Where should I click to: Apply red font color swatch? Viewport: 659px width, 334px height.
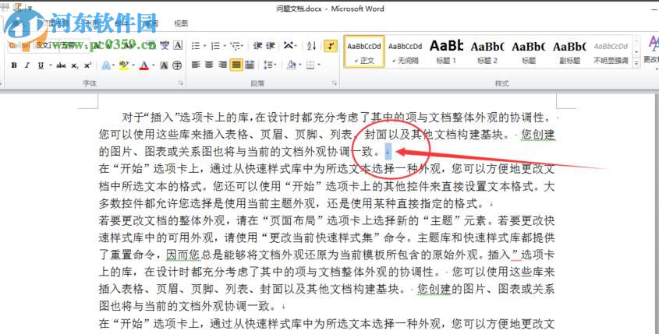point(144,65)
